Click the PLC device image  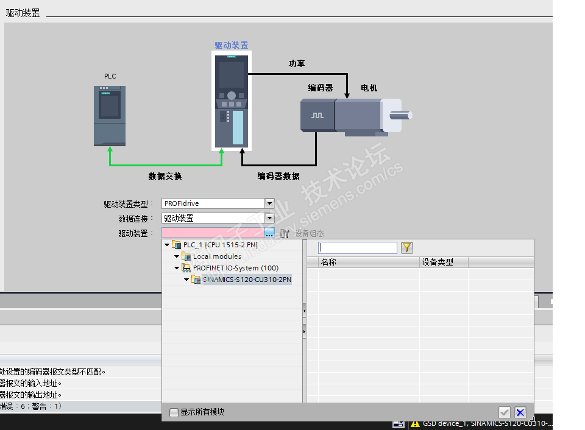pyautogui.click(x=110, y=116)
